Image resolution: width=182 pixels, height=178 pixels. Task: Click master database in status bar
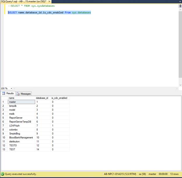tap(152, 174)
